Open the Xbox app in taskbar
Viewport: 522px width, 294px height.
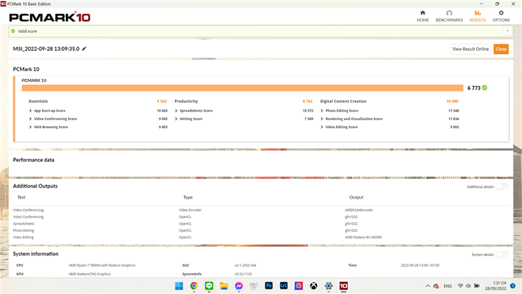coord(314,286)
